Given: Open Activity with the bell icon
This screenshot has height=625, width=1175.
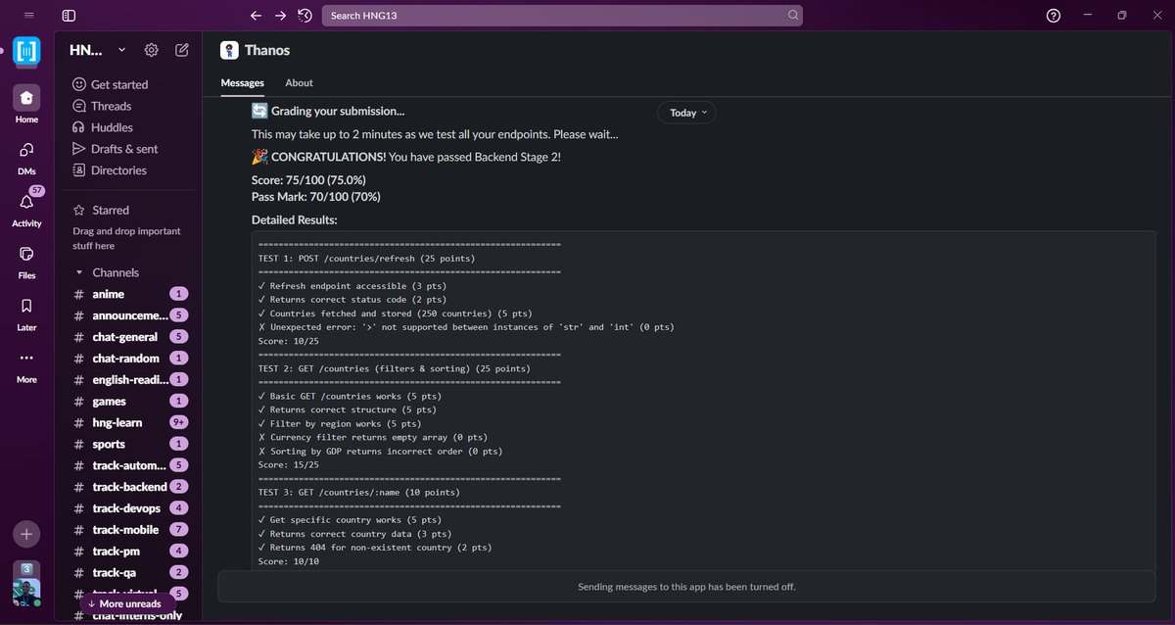Looking at the screenshot, I should [x=25, y=203].
